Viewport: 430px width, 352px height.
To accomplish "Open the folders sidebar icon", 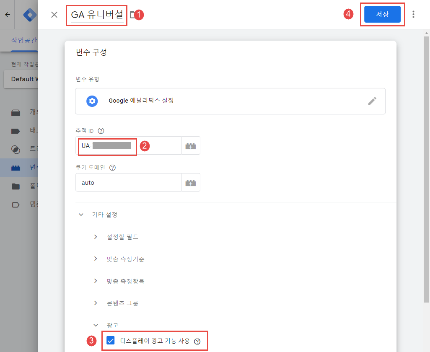I will (x=16, y=186).
